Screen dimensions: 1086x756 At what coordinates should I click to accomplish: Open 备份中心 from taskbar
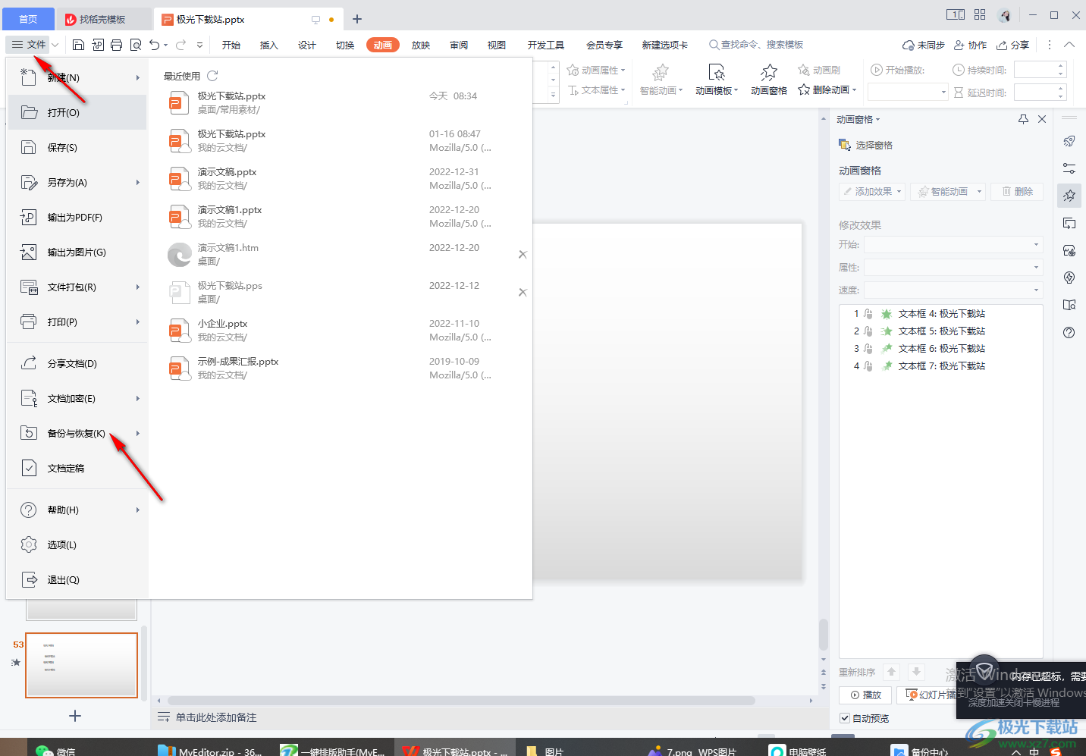[x=919, y=750]
